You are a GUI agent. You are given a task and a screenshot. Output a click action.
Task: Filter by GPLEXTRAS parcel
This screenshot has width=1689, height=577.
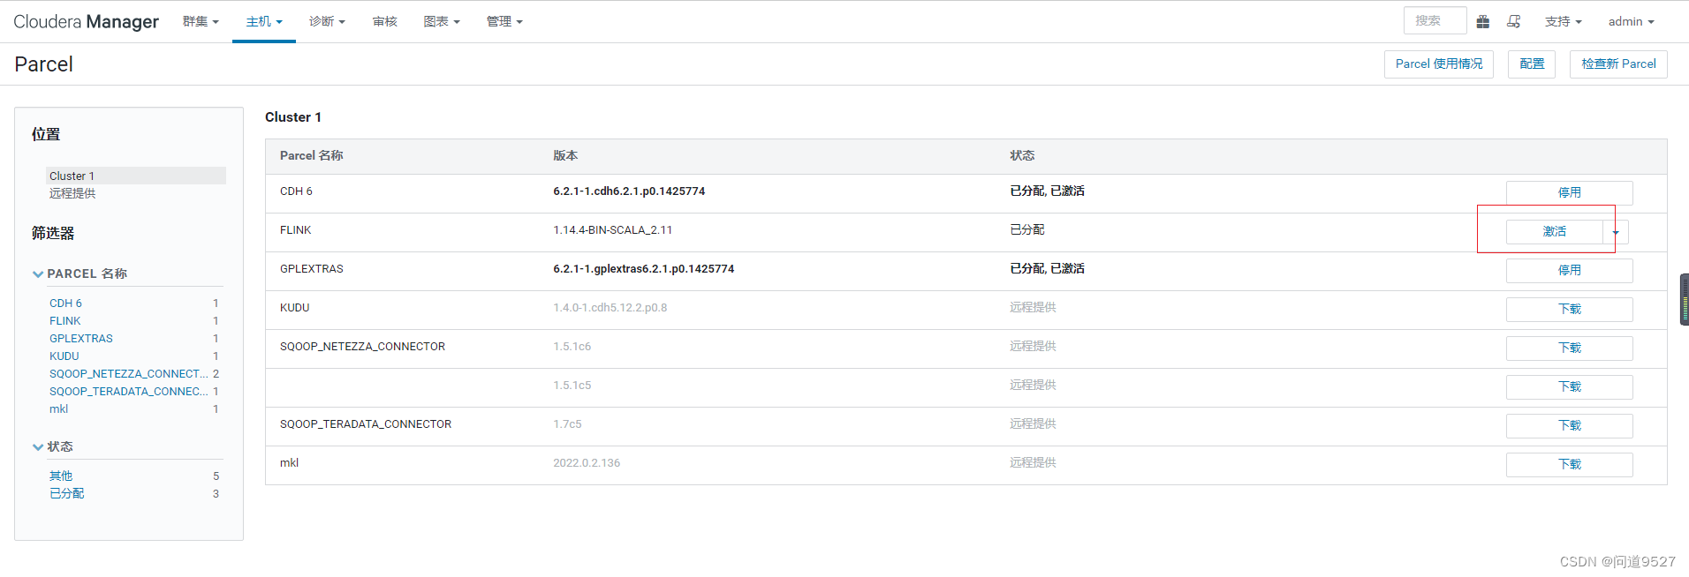(81, 338)
